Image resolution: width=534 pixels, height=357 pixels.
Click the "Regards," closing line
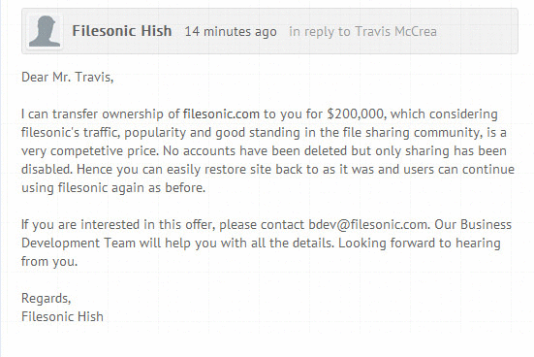point(46,299)
